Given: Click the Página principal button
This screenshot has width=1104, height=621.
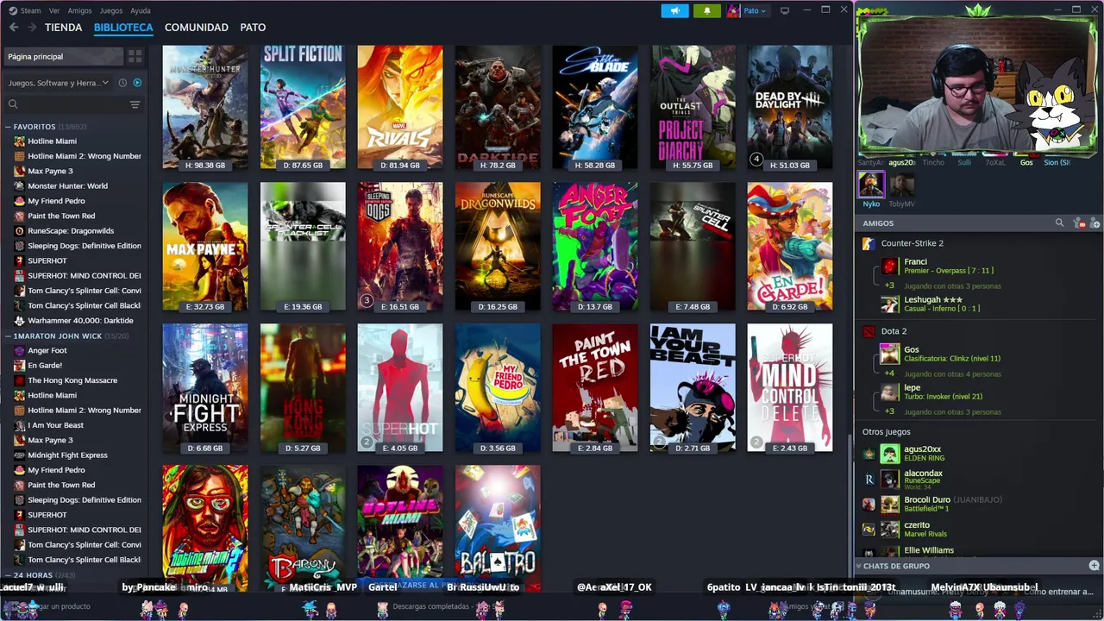Looking at the screenshot, I should click(63, 56).
